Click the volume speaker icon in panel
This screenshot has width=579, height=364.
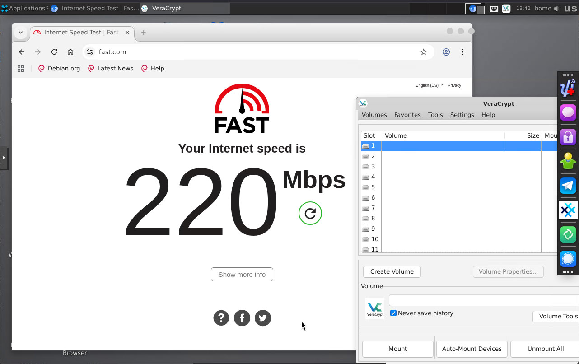point(557,9)
